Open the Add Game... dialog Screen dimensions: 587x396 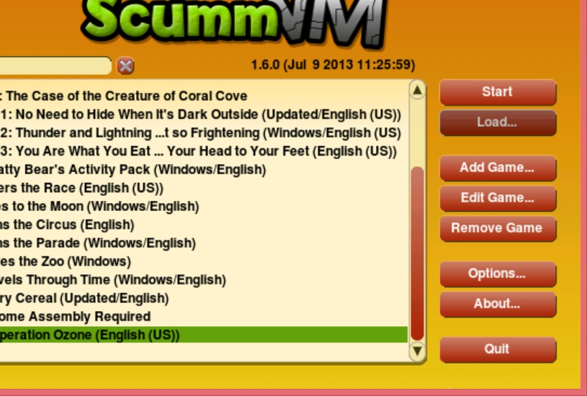(498, 168)
